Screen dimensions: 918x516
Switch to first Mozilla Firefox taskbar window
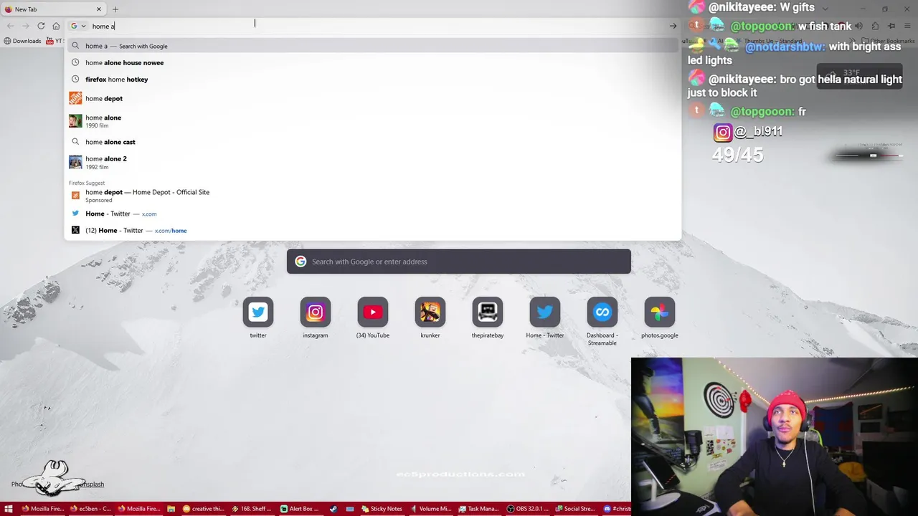pyautogui.click(x=43, y=509)
